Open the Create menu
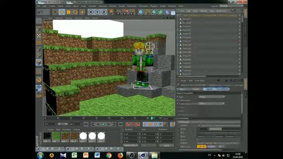The height and width of the screenshot is (159, 283). coord(52,6)
